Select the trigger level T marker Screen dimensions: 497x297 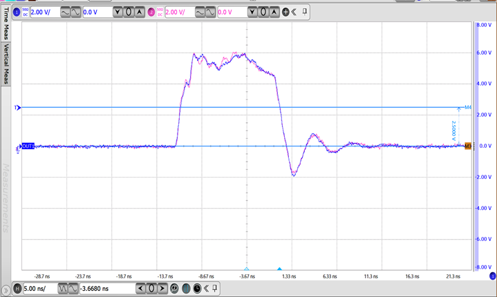17,108
